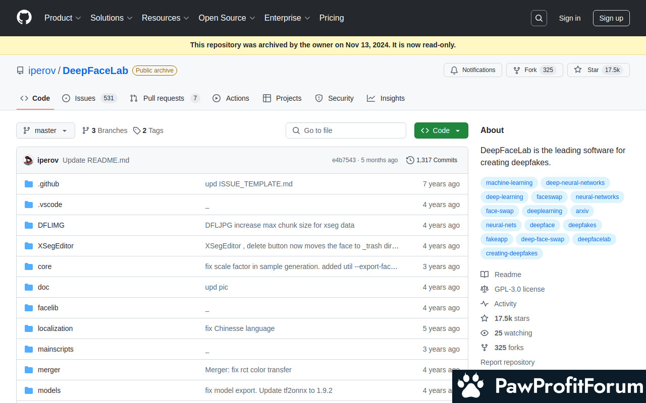
Task: Open the search magnifier button
Action: click(x=539, y=18)
